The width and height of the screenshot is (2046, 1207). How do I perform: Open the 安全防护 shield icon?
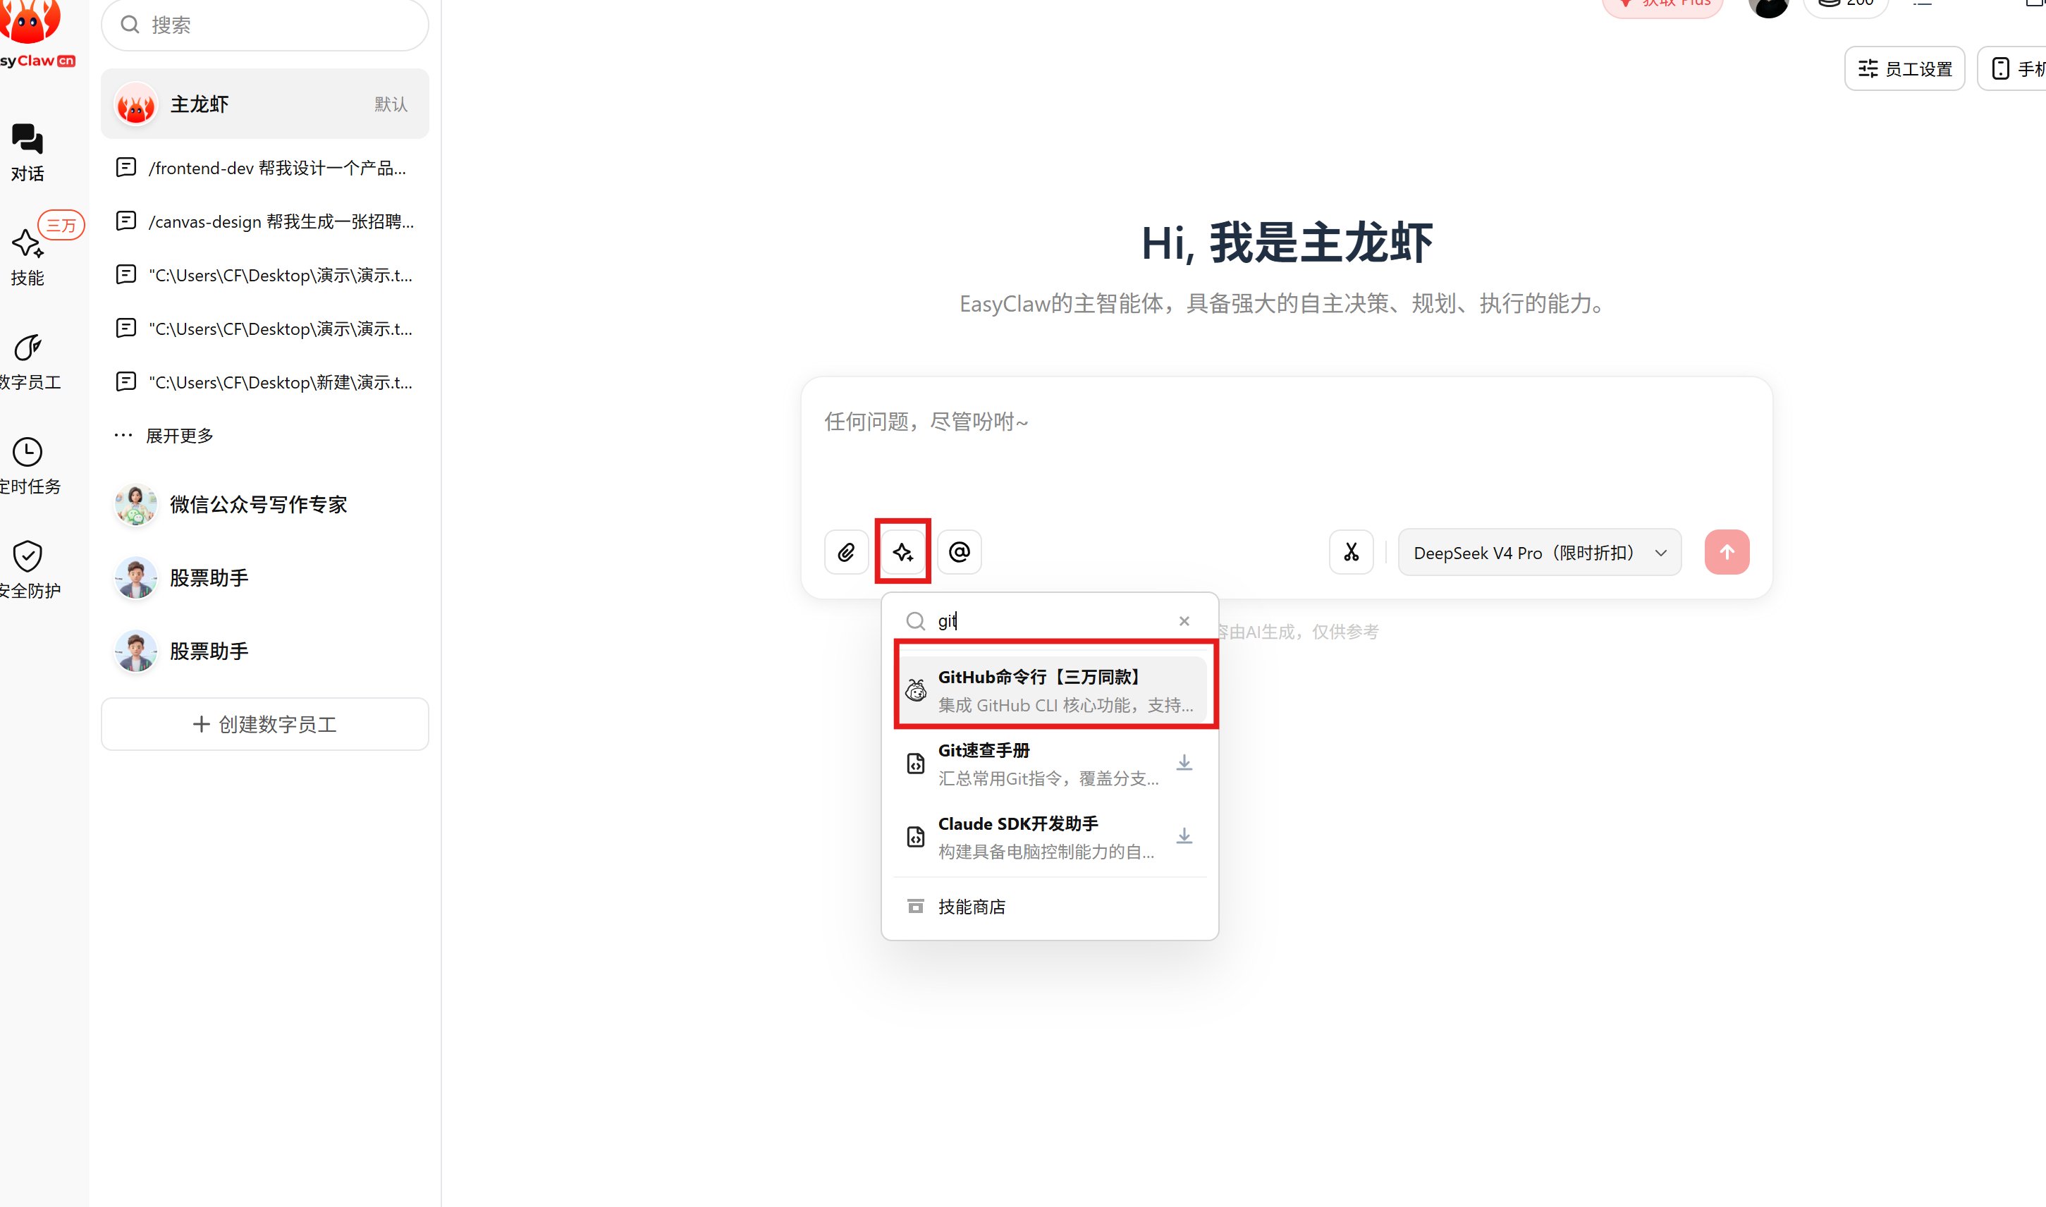pos(27,556)
